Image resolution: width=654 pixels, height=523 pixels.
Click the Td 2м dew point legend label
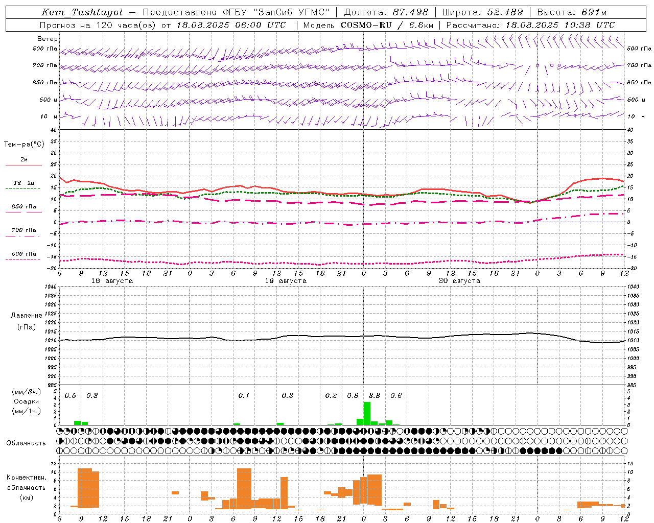coord(24,183)
